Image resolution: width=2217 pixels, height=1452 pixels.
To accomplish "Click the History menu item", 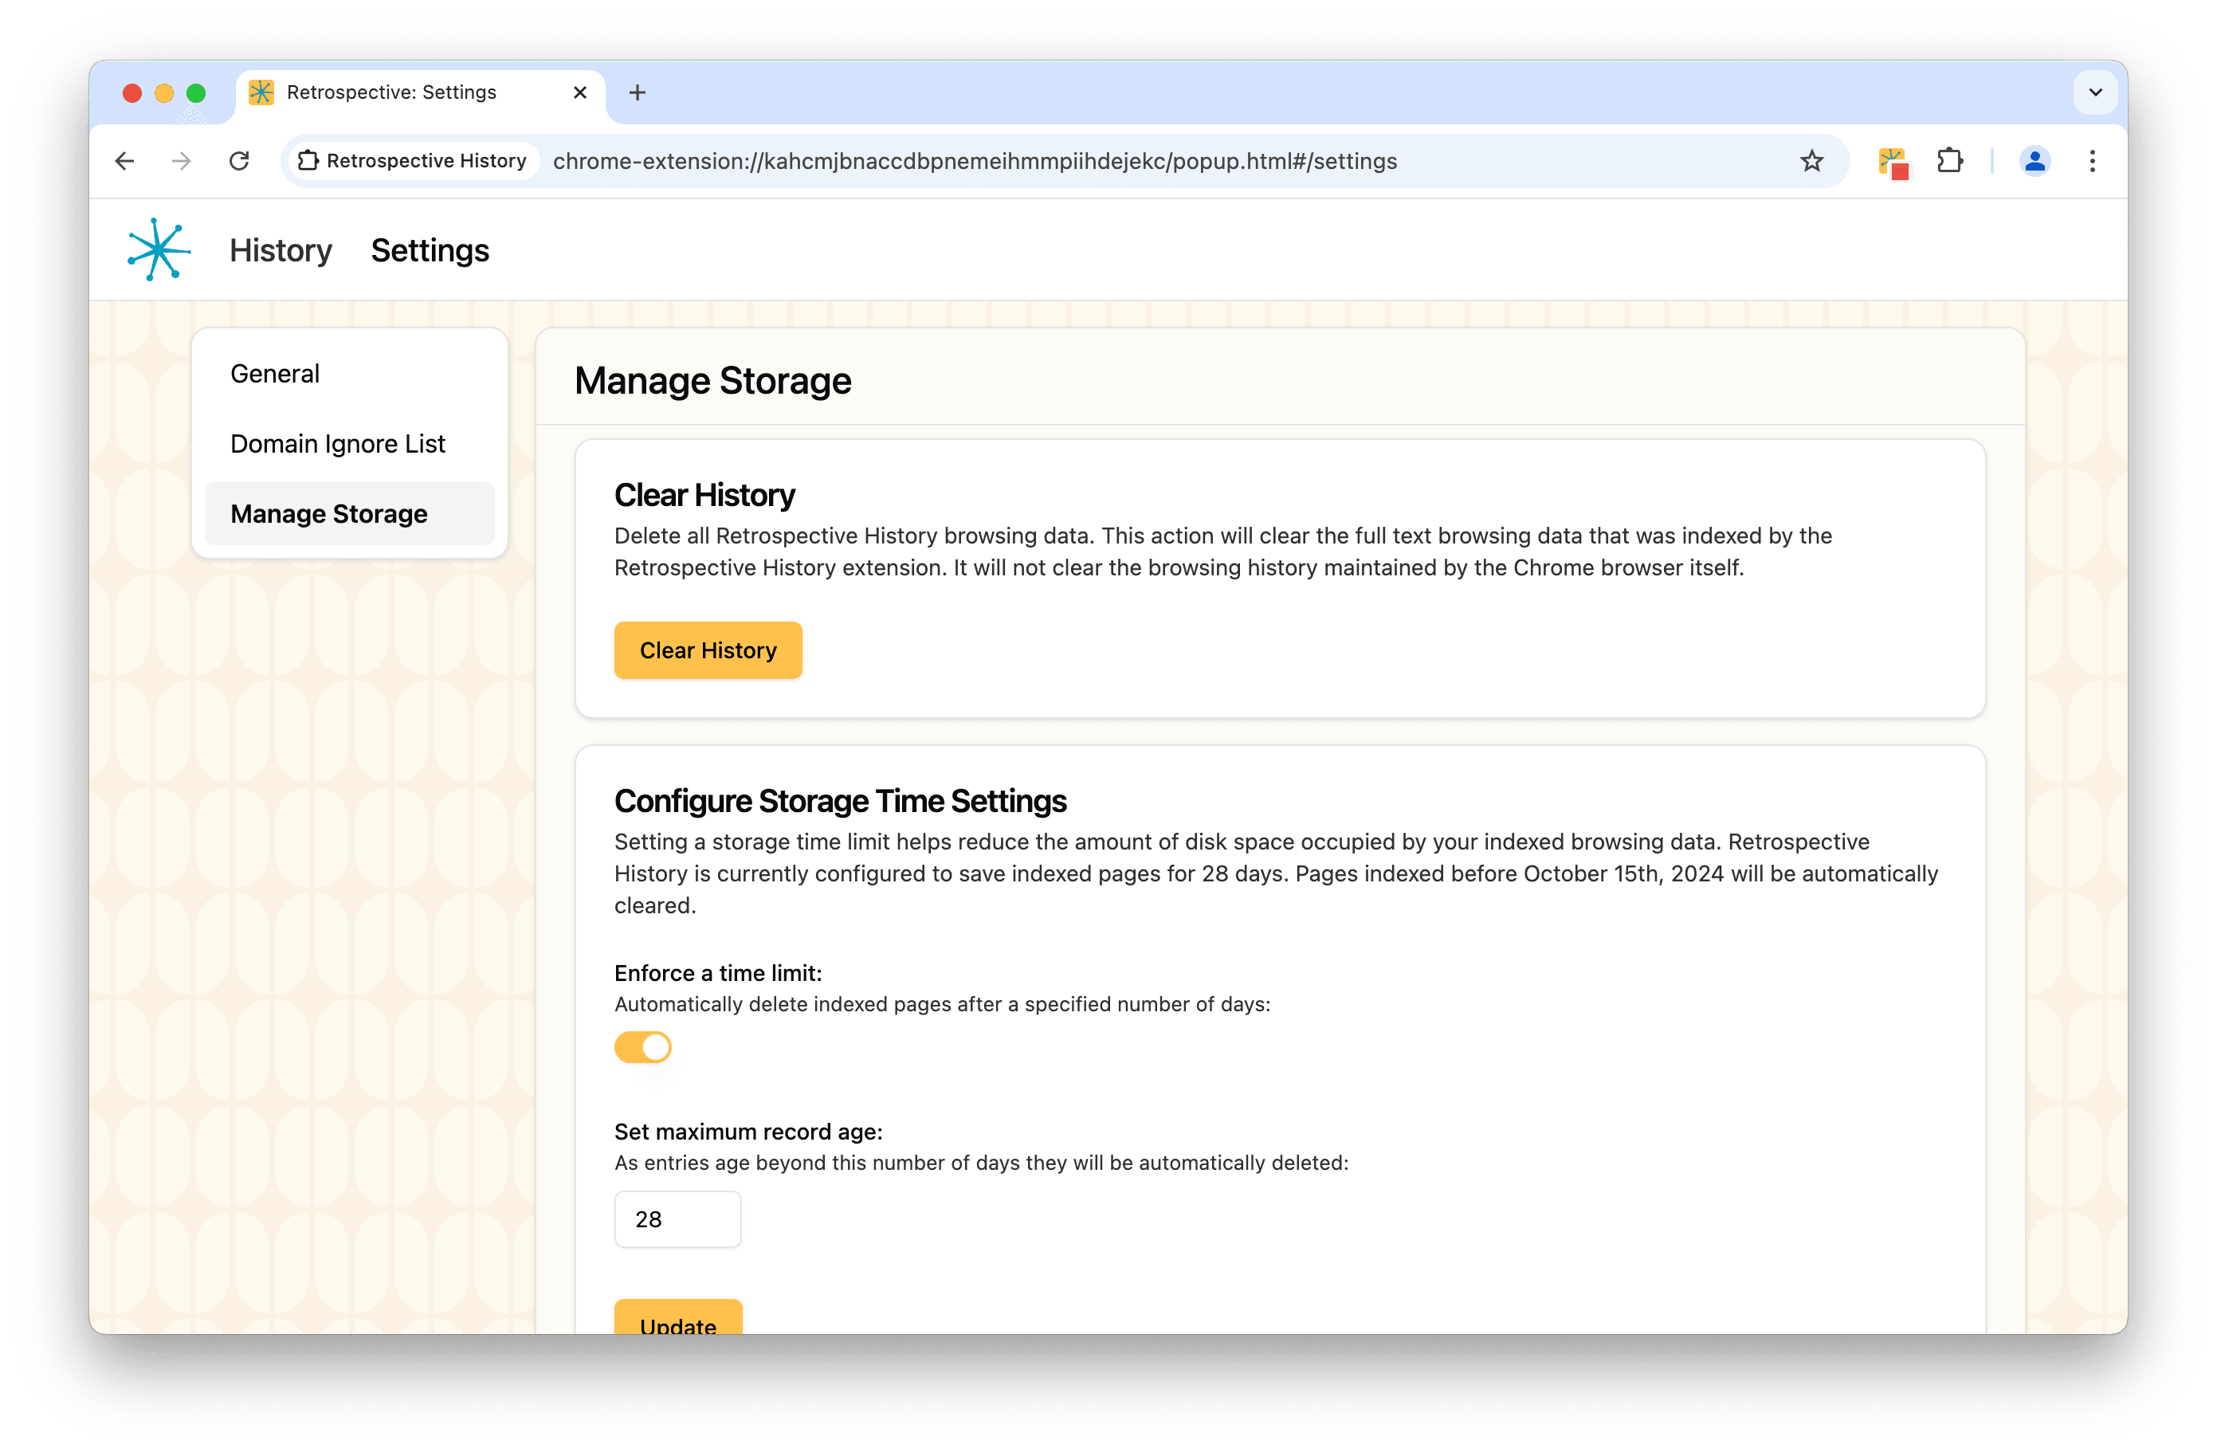I will [x=279, y=249].
